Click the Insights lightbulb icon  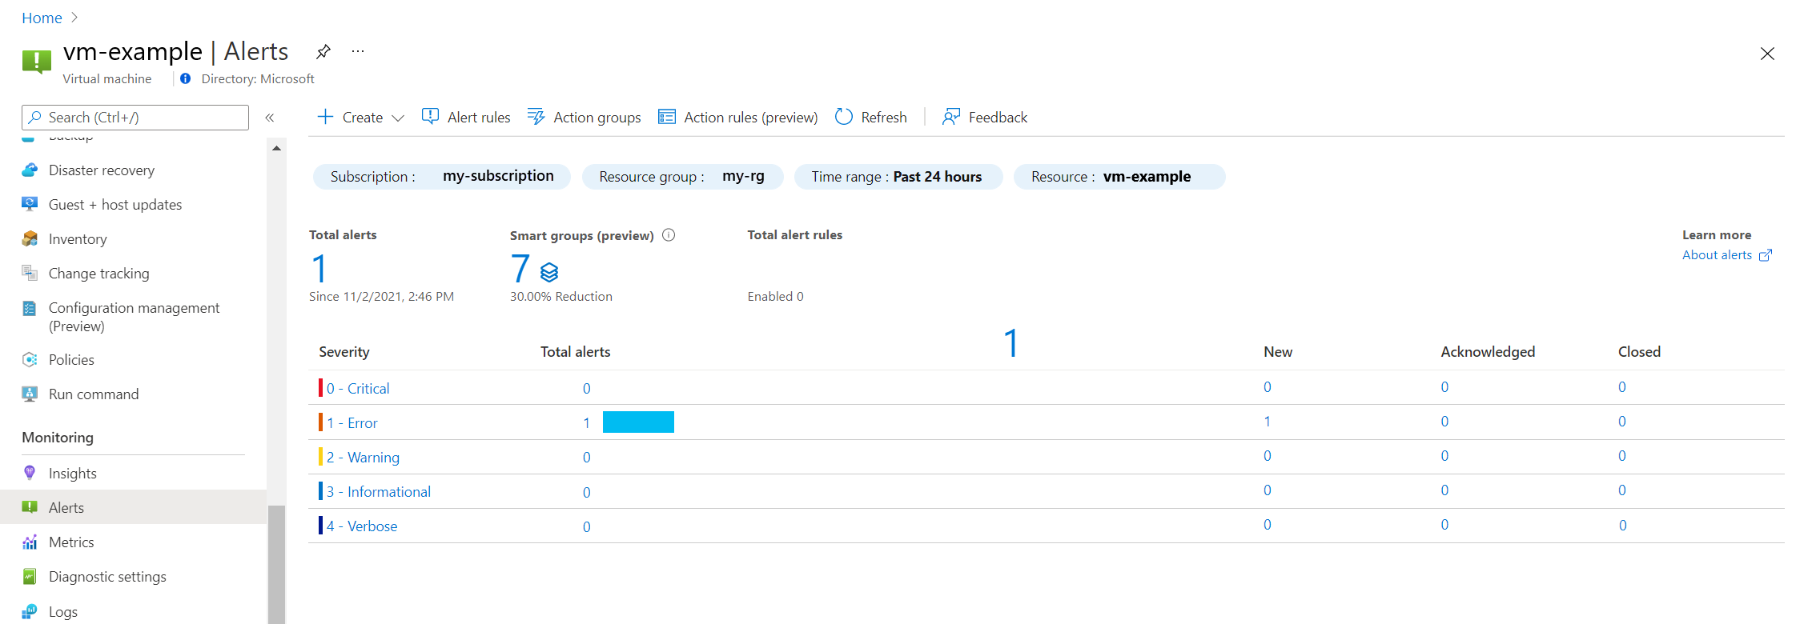point(30,473)
